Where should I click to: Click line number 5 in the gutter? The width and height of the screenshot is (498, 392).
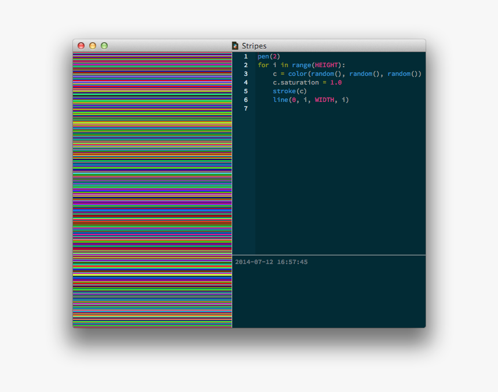click(x=246, y=91)
